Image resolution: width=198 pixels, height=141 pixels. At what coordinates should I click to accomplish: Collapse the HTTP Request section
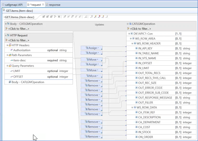click(6, 35)
